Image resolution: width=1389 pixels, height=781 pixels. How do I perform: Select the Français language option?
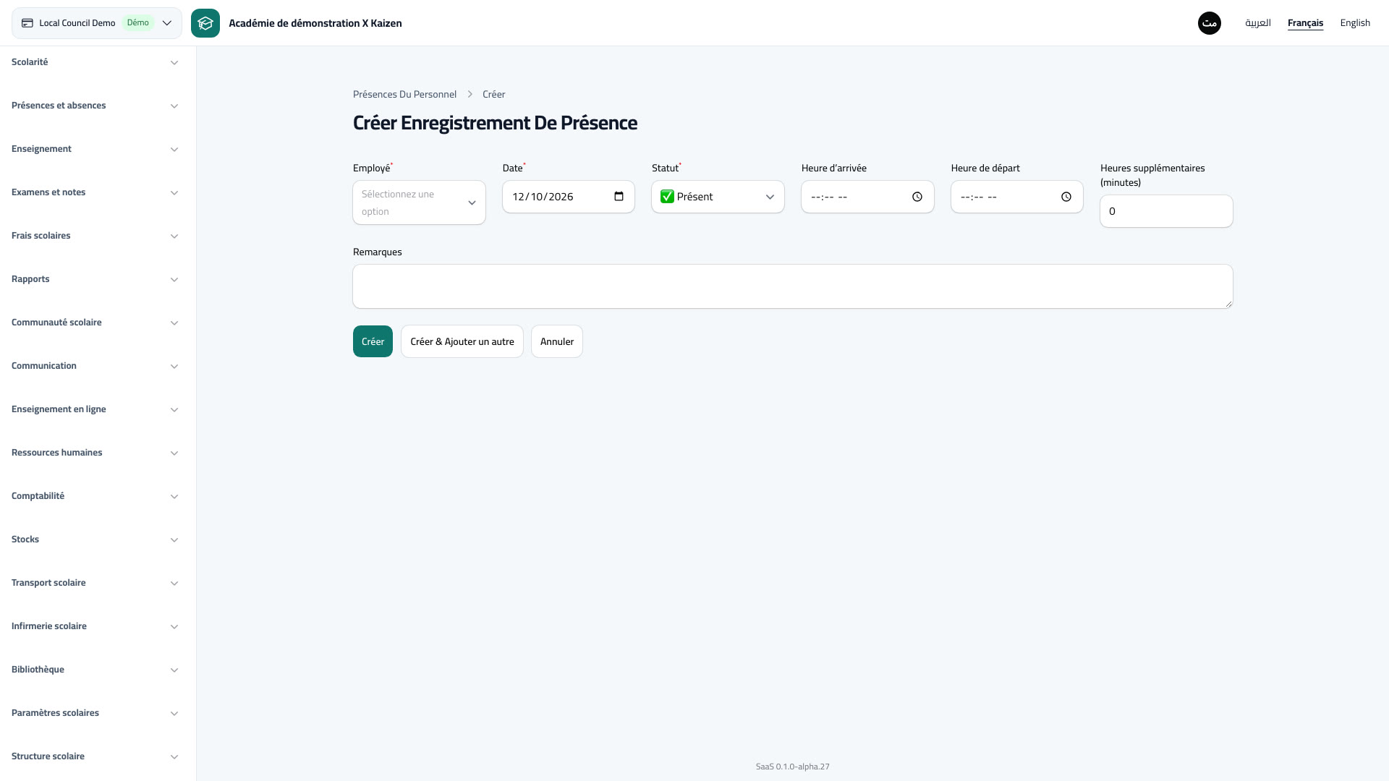[1305, 23]
